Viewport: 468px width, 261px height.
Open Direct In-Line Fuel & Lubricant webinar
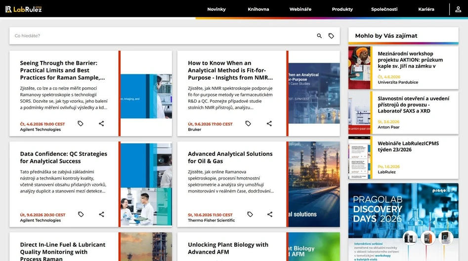tap(63, 252)
